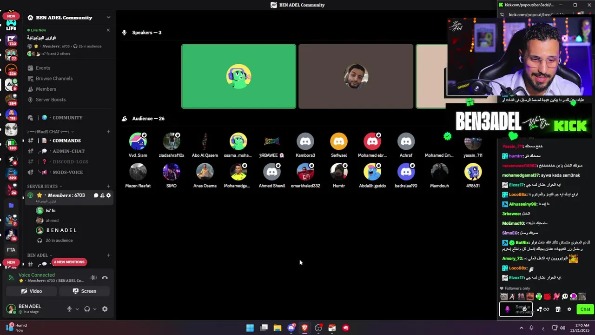Click the channel points bubbles icon in Kick

tap(539, 309)
